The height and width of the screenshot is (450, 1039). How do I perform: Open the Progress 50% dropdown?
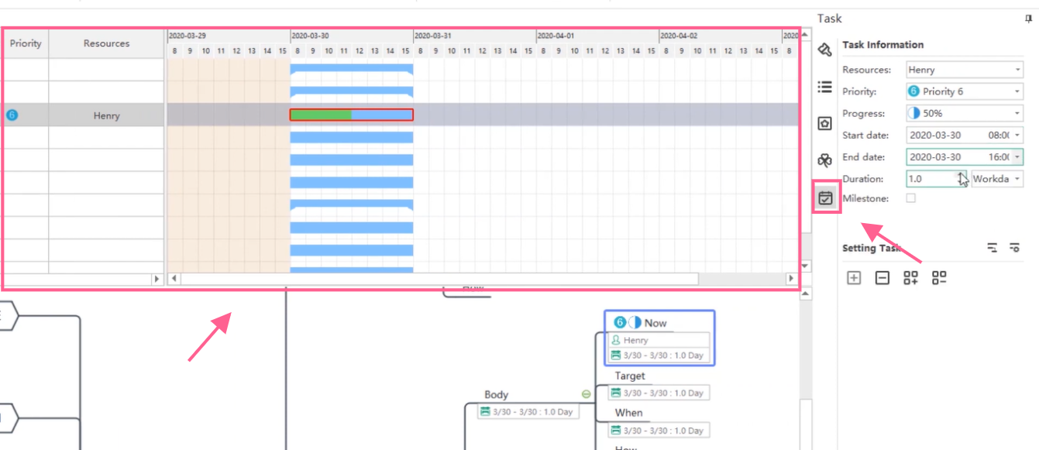pyautogui.click(x=1017, y=113)
